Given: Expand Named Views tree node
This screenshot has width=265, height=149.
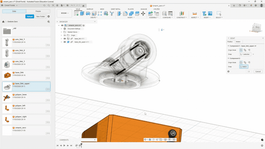Looking at the screenshot, I should coord(61,32).
